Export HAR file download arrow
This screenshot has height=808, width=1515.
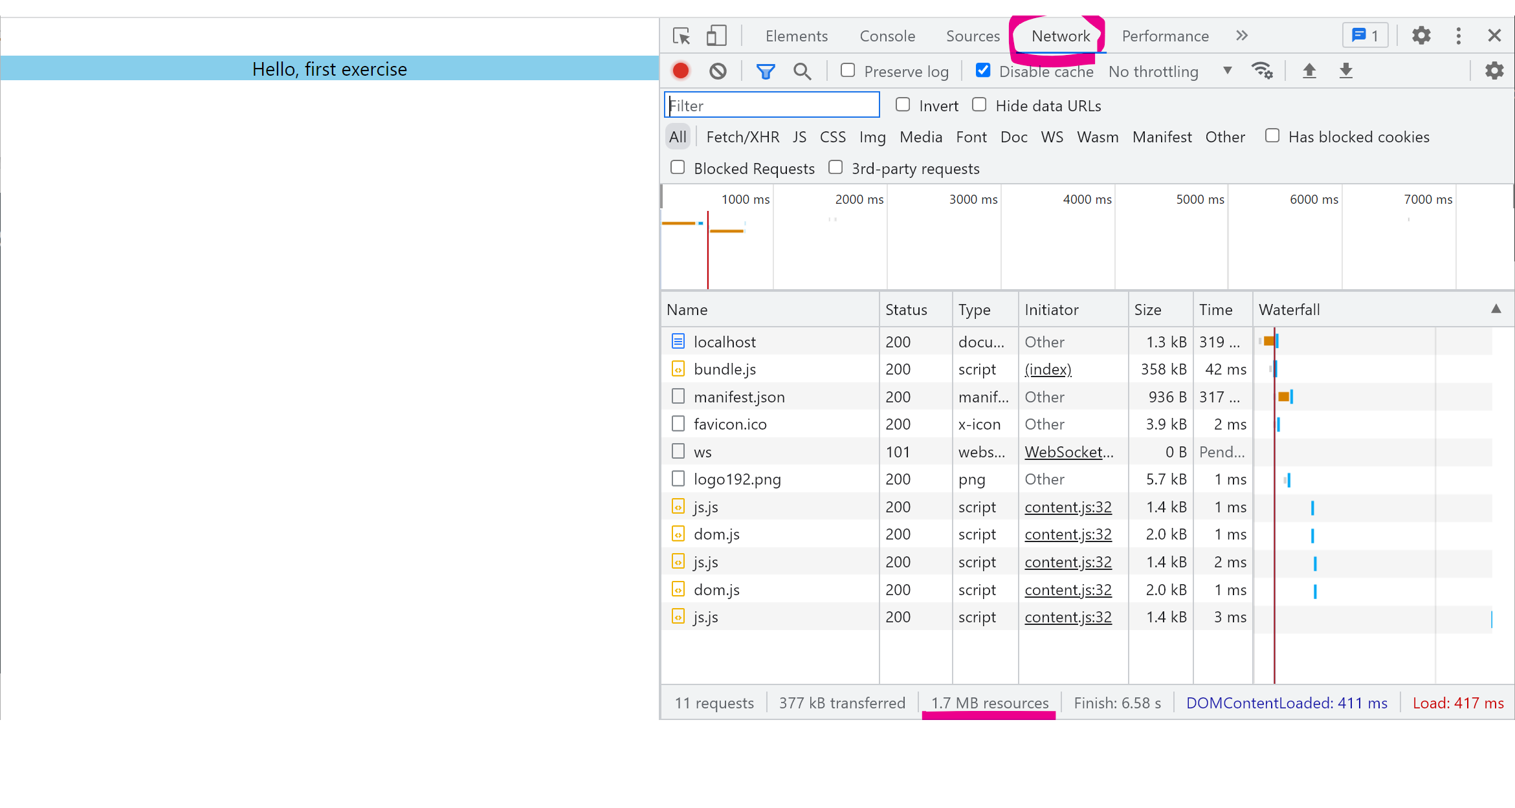[x=1346, y=71]
